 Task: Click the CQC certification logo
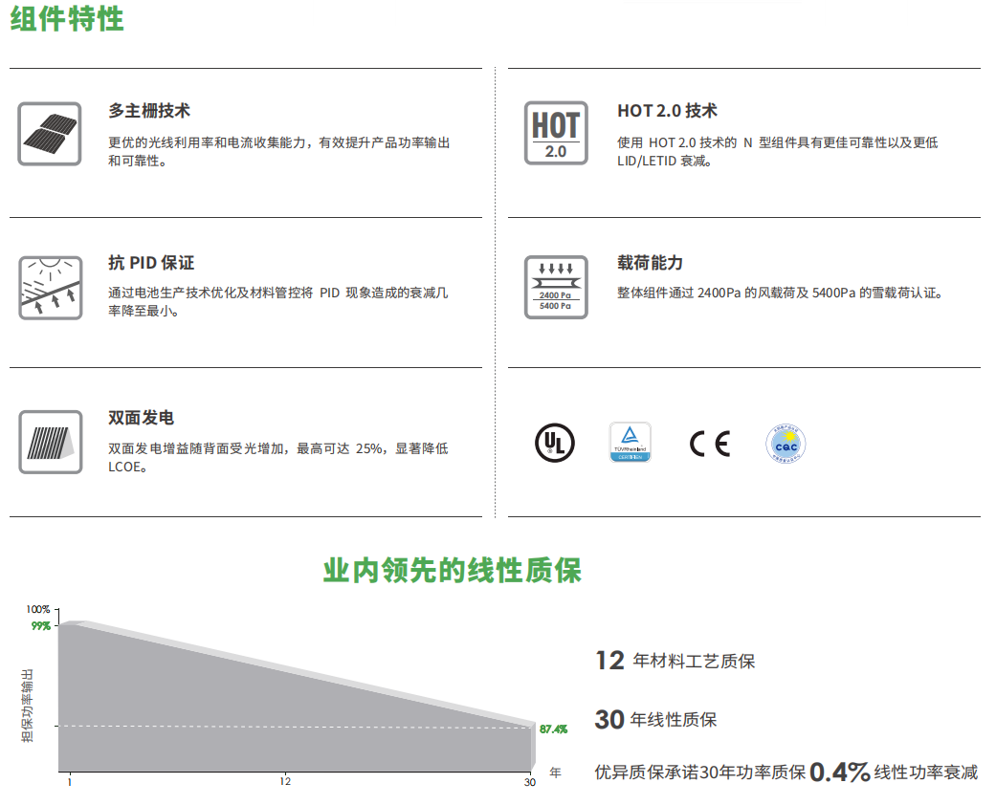tap(786, 444)
